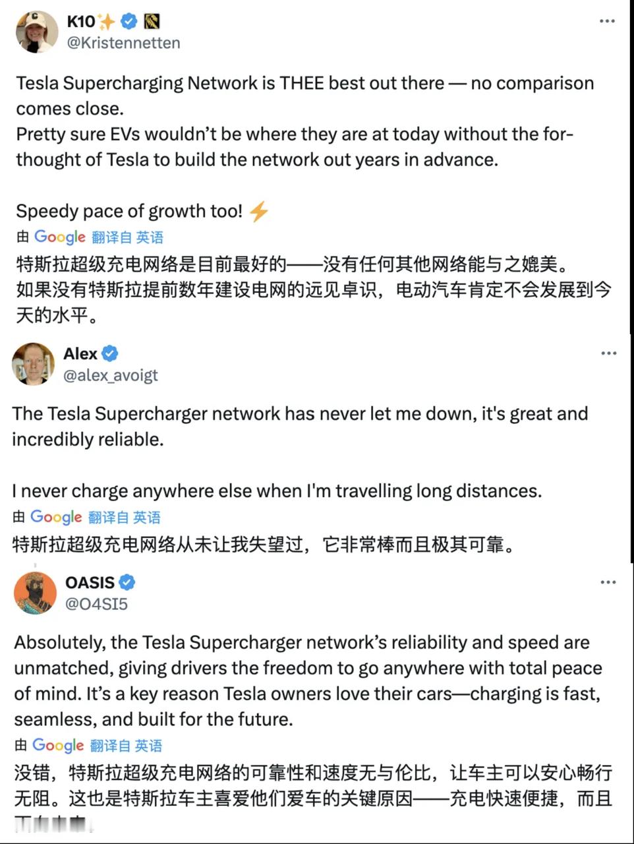Click OASIS verified checkmark badge

[127, 582]
